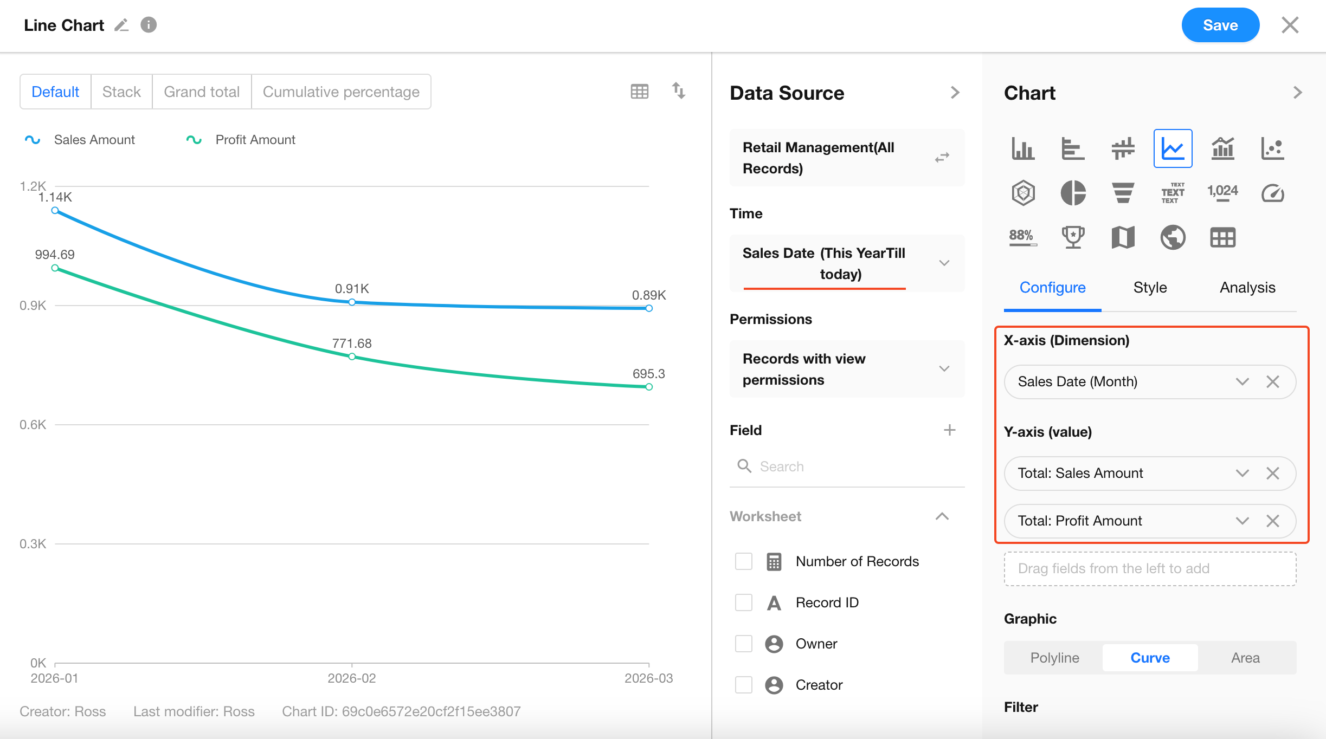Tick the Owner field checkbox
Screen dimensions: 1326x739
[744, 644]
